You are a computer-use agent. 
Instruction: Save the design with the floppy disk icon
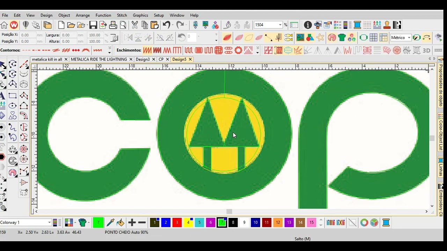tap(93, 25)
